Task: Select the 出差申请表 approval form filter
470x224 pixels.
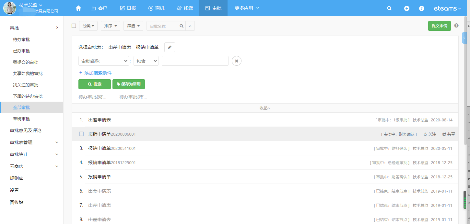Action: 120,47
